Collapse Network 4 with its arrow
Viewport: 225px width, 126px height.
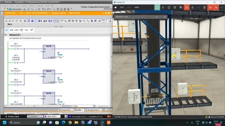pos(6,35)
